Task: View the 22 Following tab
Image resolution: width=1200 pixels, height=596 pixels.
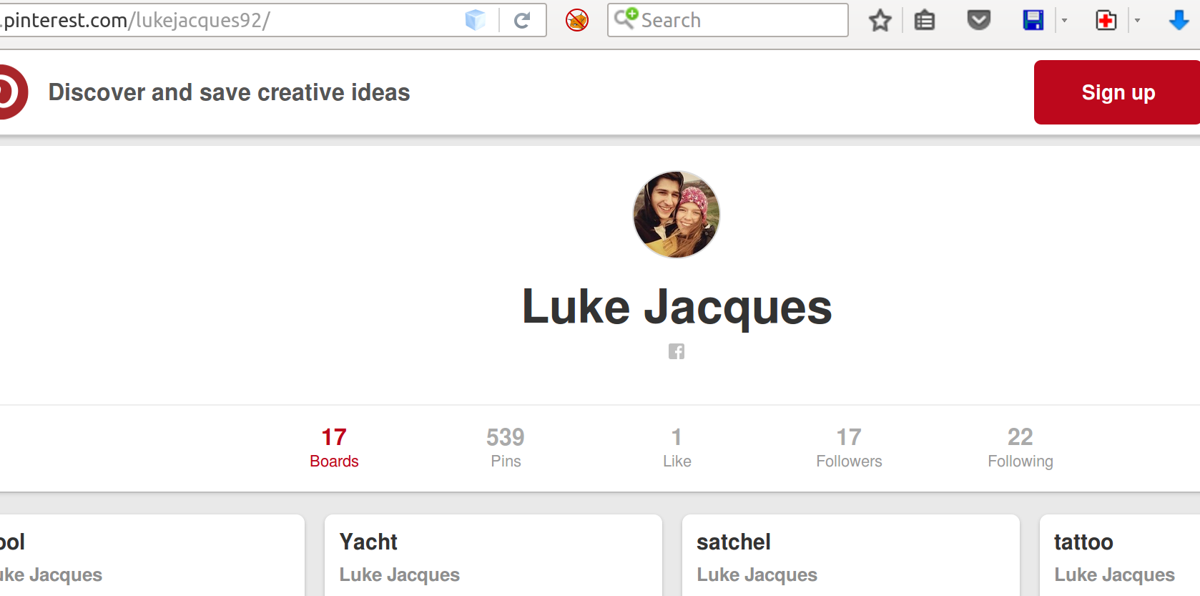Action: [1020, 448]
